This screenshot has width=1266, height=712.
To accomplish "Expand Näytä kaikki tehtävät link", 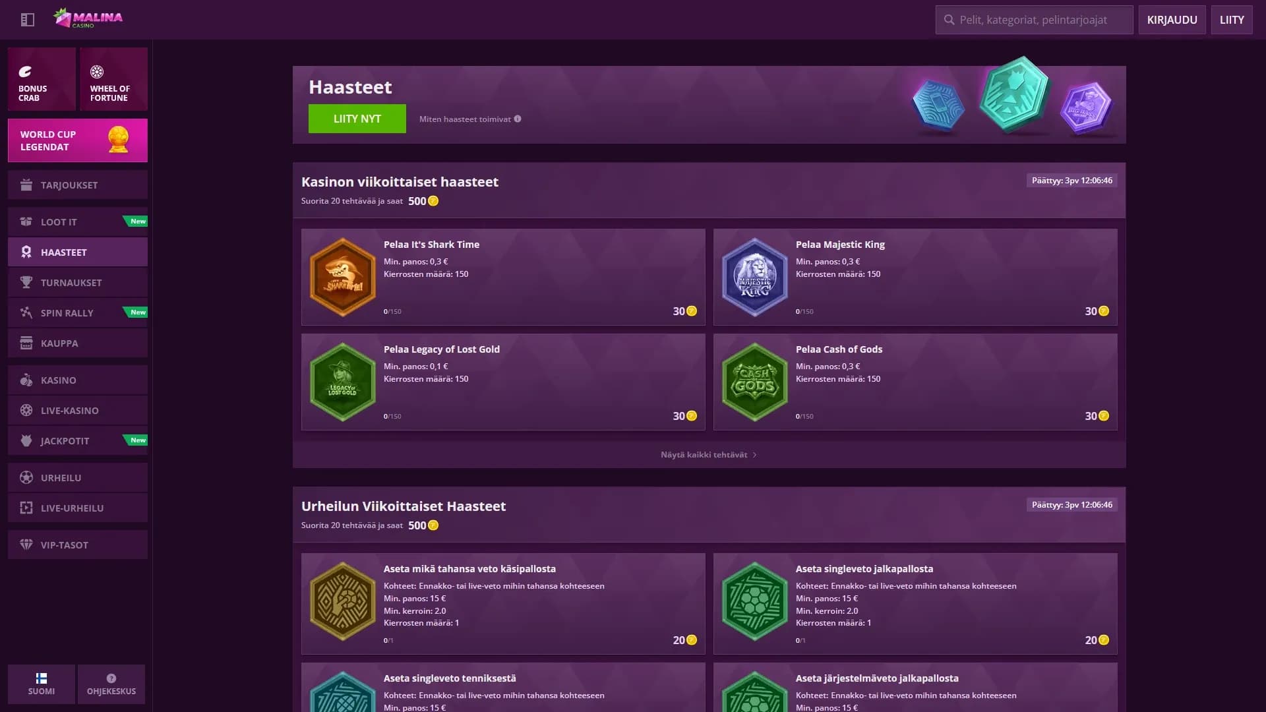I will coord(709,455).
